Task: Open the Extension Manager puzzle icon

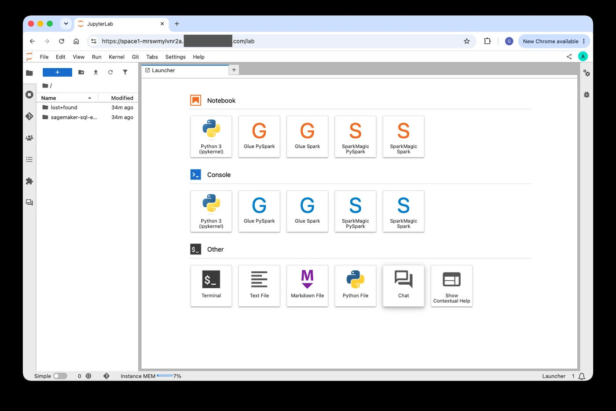Action: (29, 181)
